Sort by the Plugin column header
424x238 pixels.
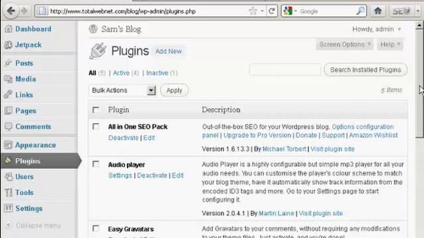[x=119, y=110]
